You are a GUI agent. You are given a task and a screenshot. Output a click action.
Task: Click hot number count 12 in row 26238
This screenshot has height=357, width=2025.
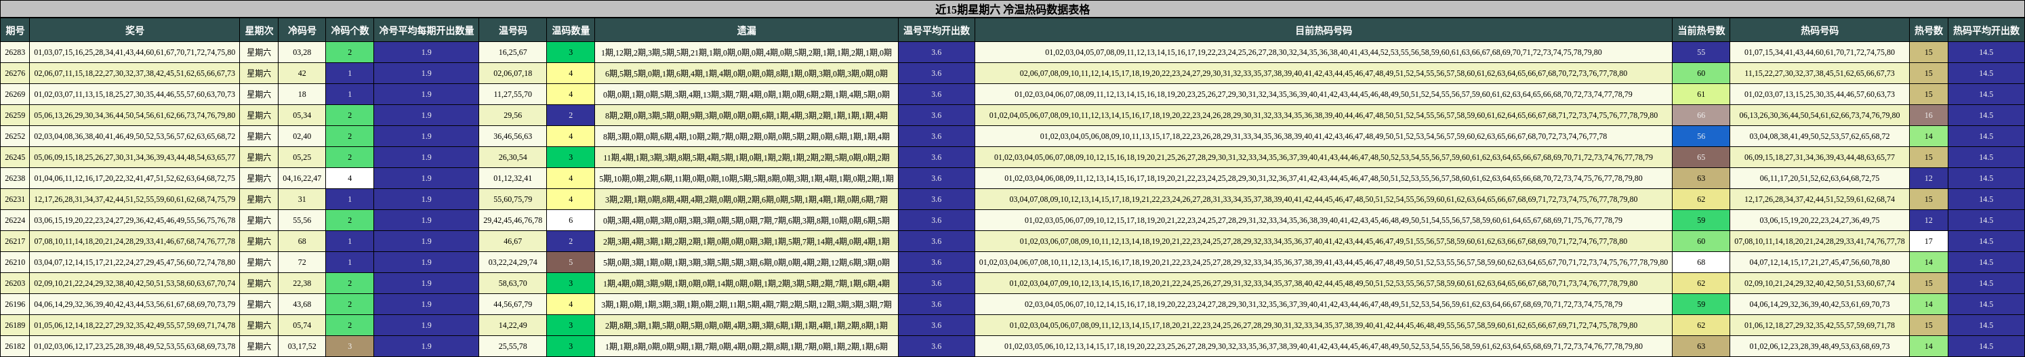(1928, 179)
